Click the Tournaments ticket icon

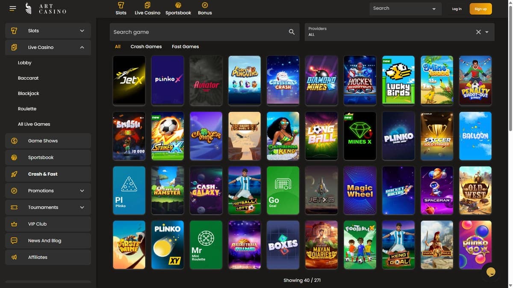[14, 207]
